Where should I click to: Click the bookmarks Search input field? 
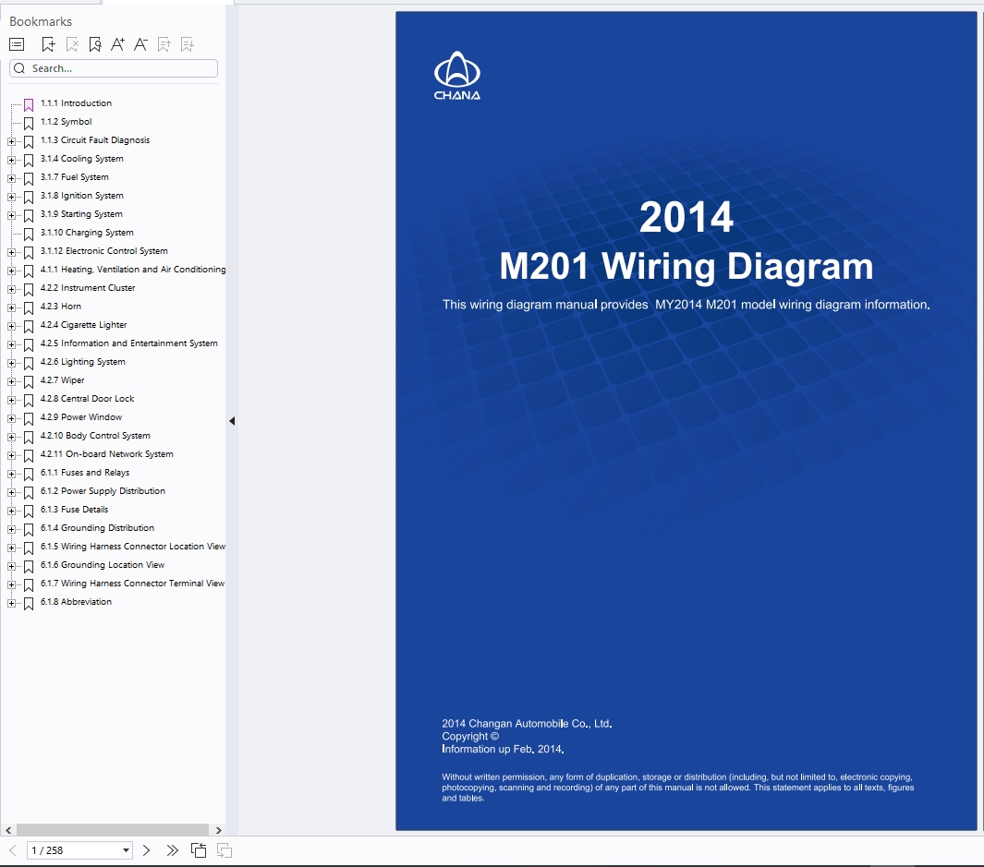pyautogui.click(x=114, y=68)
